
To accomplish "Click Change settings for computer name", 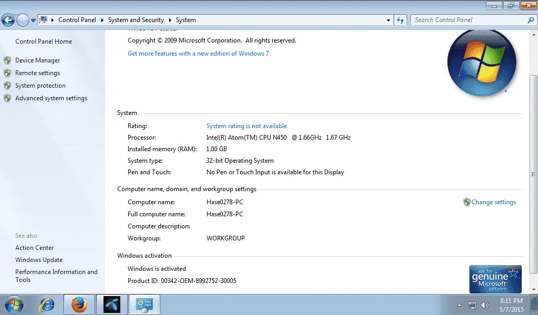I will click(493, 202).
